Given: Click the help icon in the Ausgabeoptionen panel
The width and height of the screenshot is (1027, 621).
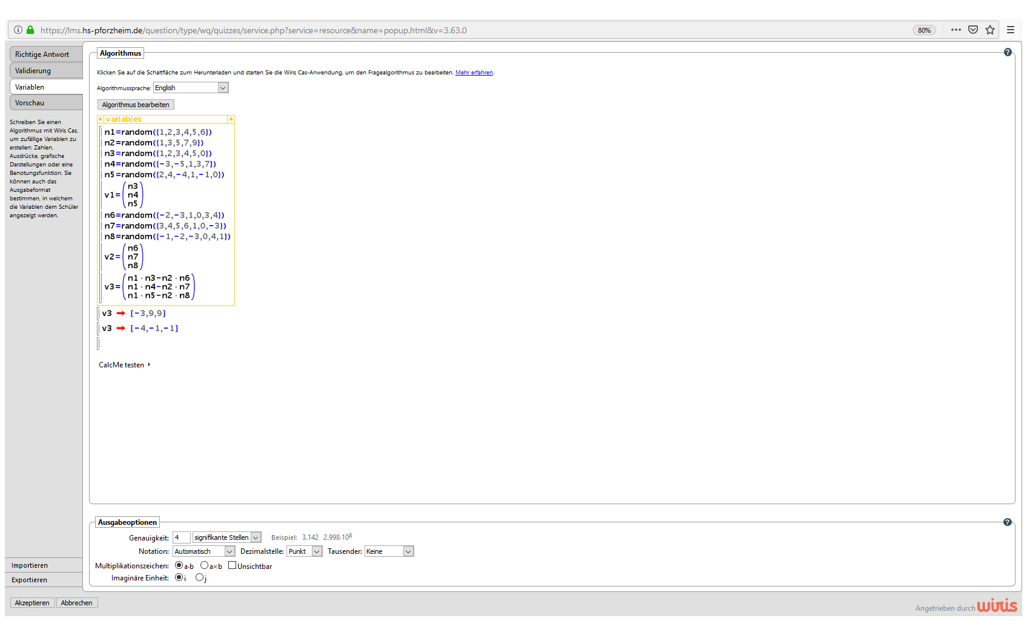Looking at the screenshot, I should point(1008,522).
